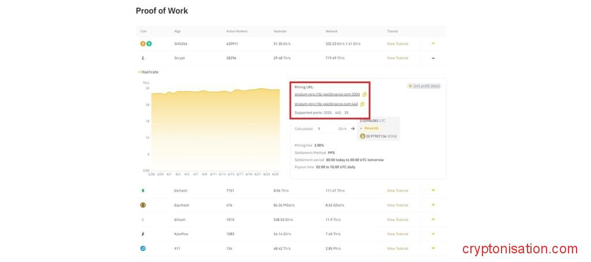Screen dimensions: 591x262
Task: Copy the port 3333 mining URL
Action: click(x=364, y=94)
